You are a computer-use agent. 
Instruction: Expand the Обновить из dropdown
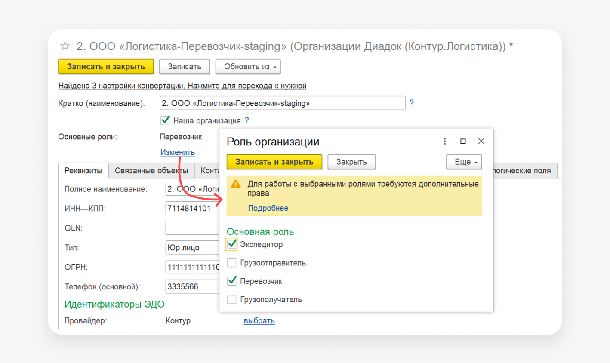click(248, 67)
